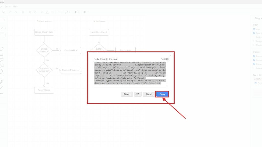Click the undo arrow in toolbar

point(10,12)
